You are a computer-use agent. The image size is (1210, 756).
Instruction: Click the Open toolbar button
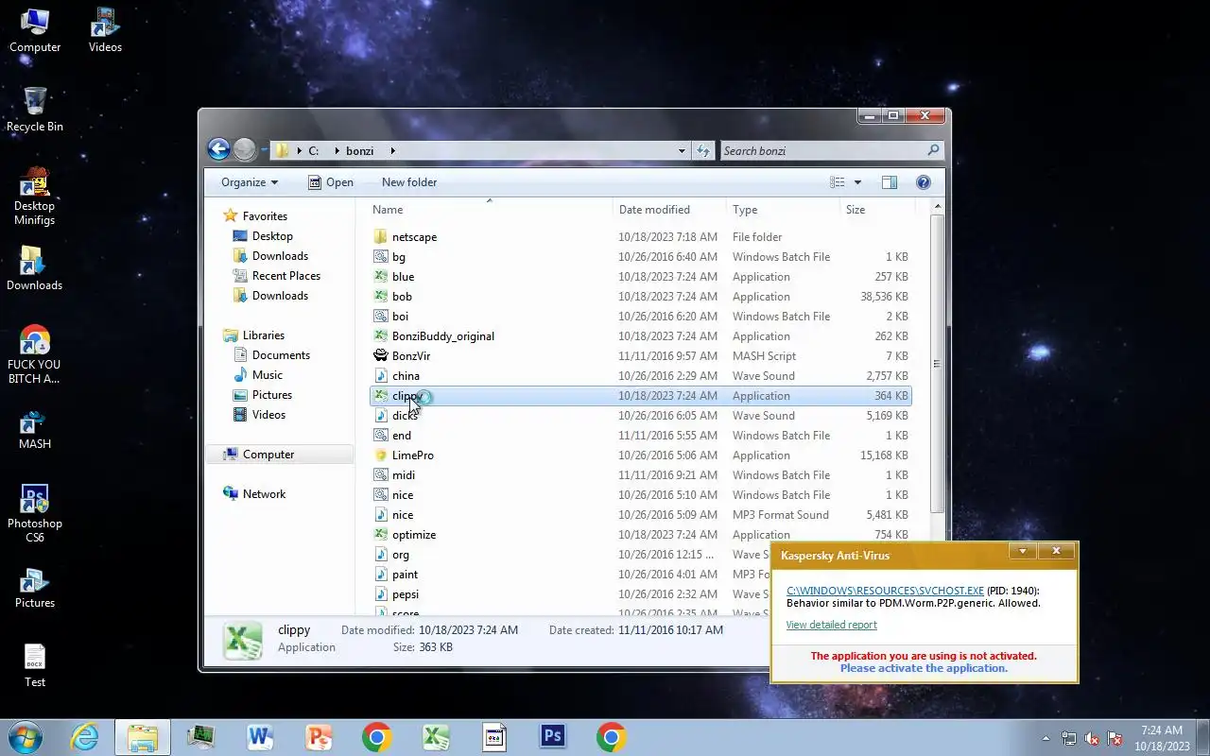point(331,182)
